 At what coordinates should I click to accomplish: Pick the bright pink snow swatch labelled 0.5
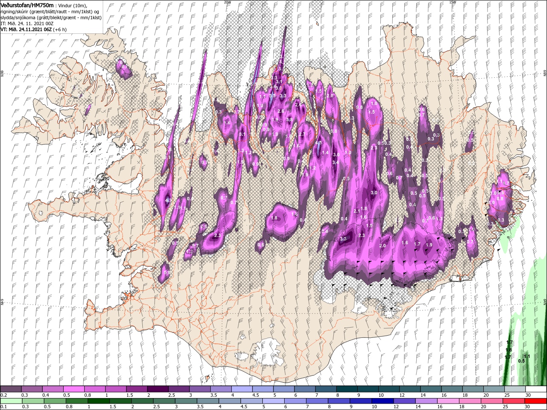(x=74, y=389)
